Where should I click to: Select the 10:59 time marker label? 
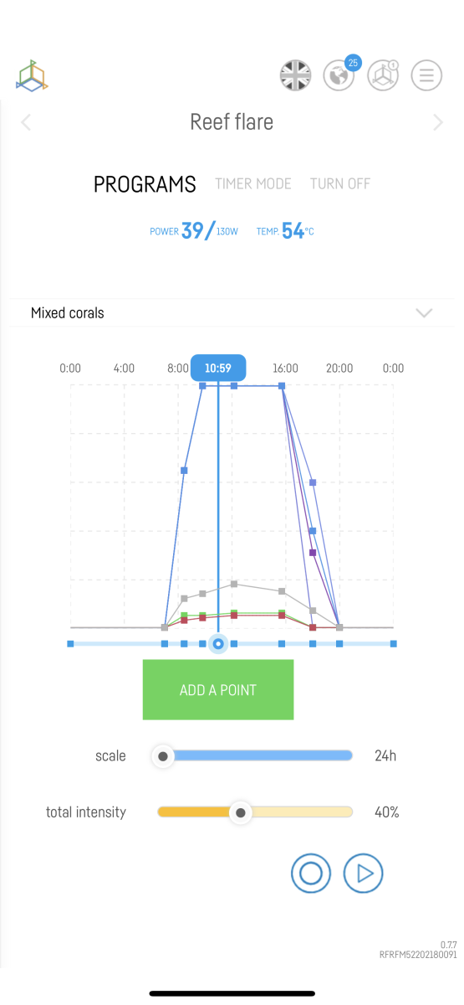218,368
